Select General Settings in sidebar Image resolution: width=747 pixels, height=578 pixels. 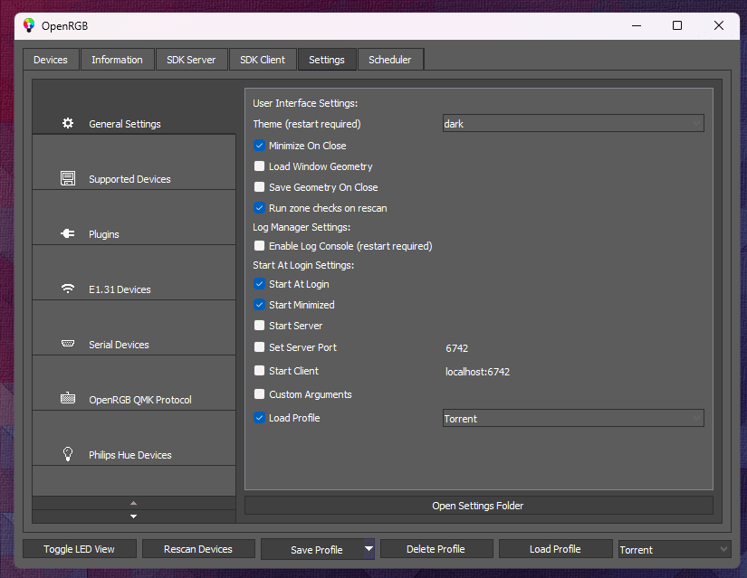click(134, 108)
